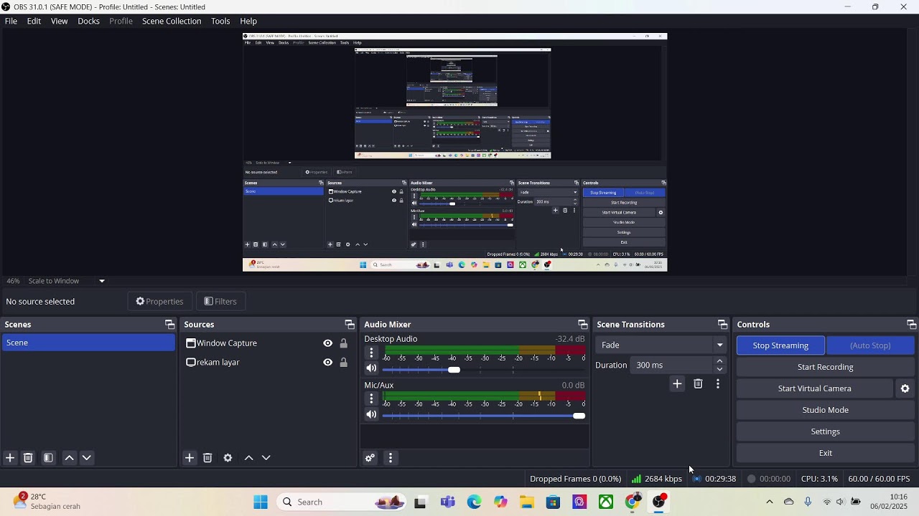Add a new source with plus icon
This screenshot has height=516, width=919.
tap(190, 458)
